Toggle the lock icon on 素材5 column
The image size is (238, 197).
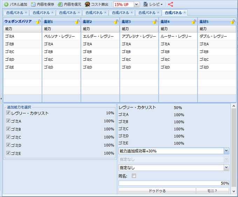[x=232, y=22]
